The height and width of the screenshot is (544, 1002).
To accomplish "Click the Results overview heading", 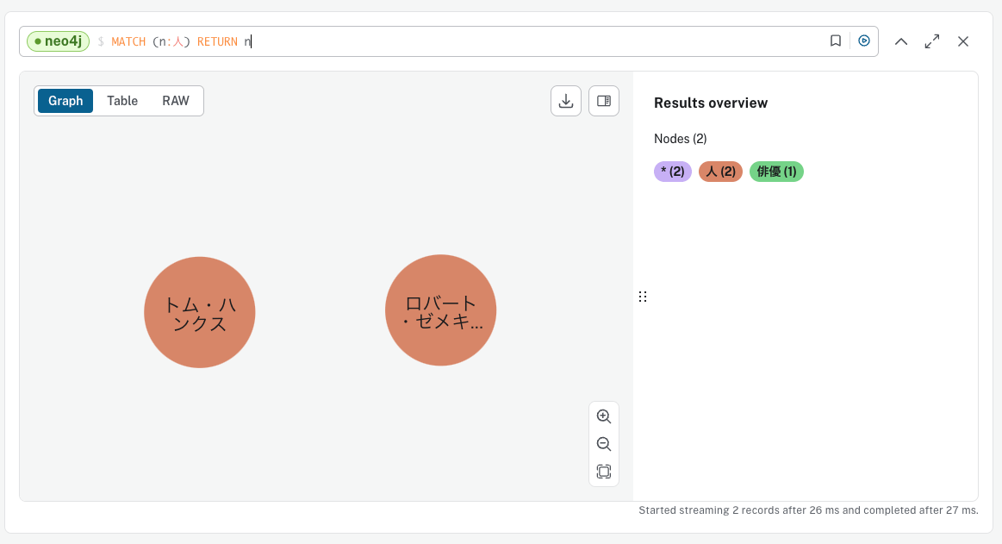I will [711, 103].
